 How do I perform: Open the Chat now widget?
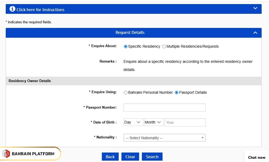click(256, 157)
